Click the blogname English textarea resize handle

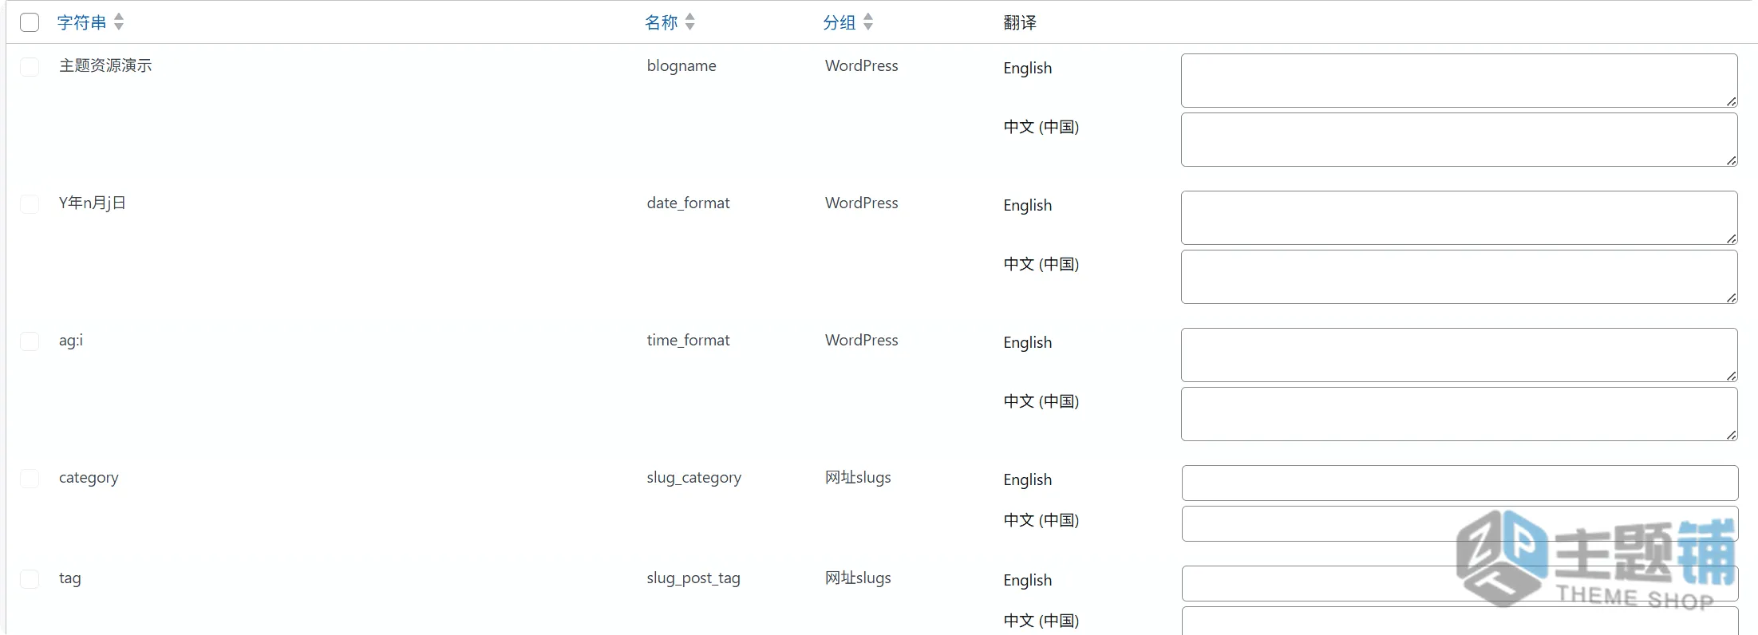tap(1731, 101)
